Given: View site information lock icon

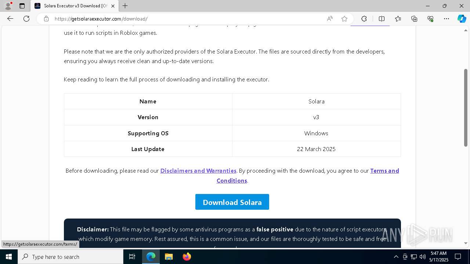Looking at the screenshot, I should (46, 19).
